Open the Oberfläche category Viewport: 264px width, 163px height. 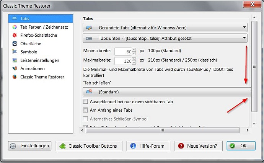click(41, 44)
